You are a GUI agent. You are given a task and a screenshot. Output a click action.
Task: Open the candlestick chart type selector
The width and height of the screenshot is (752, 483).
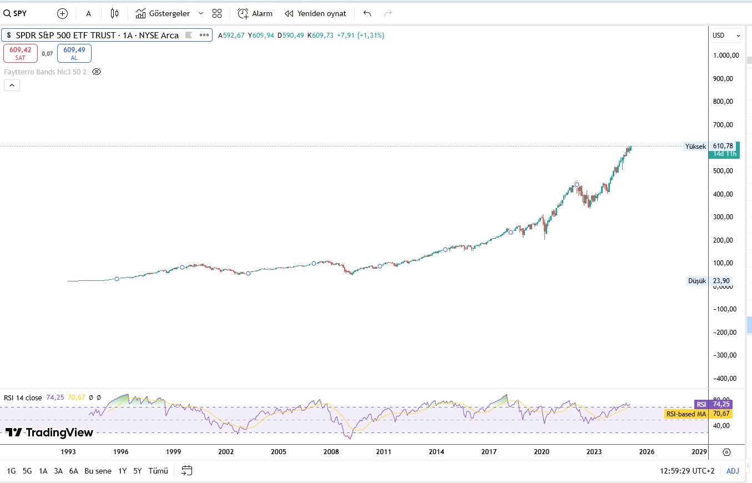click(x=115, y=13)
